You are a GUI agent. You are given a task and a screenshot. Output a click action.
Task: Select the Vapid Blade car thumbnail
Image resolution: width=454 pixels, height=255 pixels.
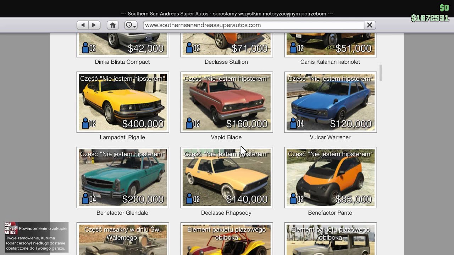[x=227, y=102]
